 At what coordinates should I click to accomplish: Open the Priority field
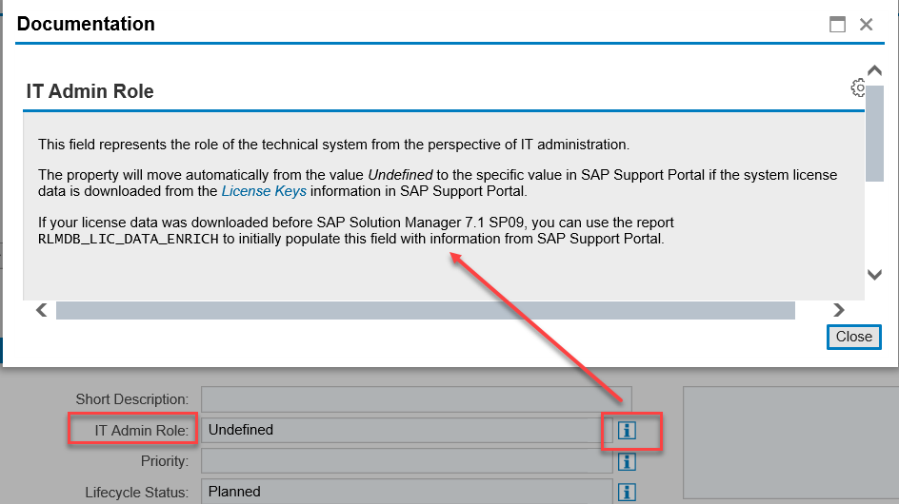(x=407, y=461)
